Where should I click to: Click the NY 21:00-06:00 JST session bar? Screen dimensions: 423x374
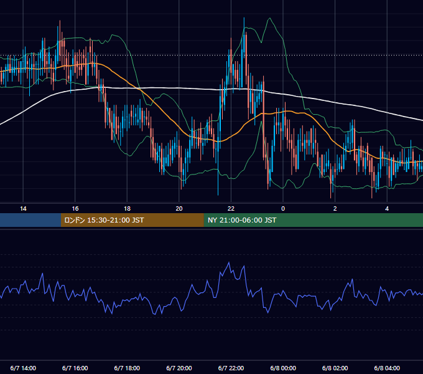pyautogui.click(x=313, y=220)
